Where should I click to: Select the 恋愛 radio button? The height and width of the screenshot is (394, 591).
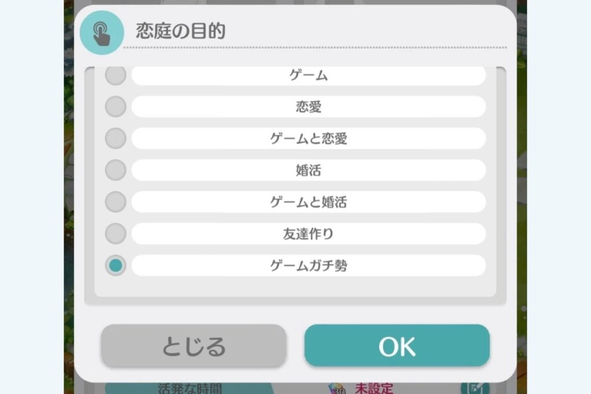pos(116,107)
